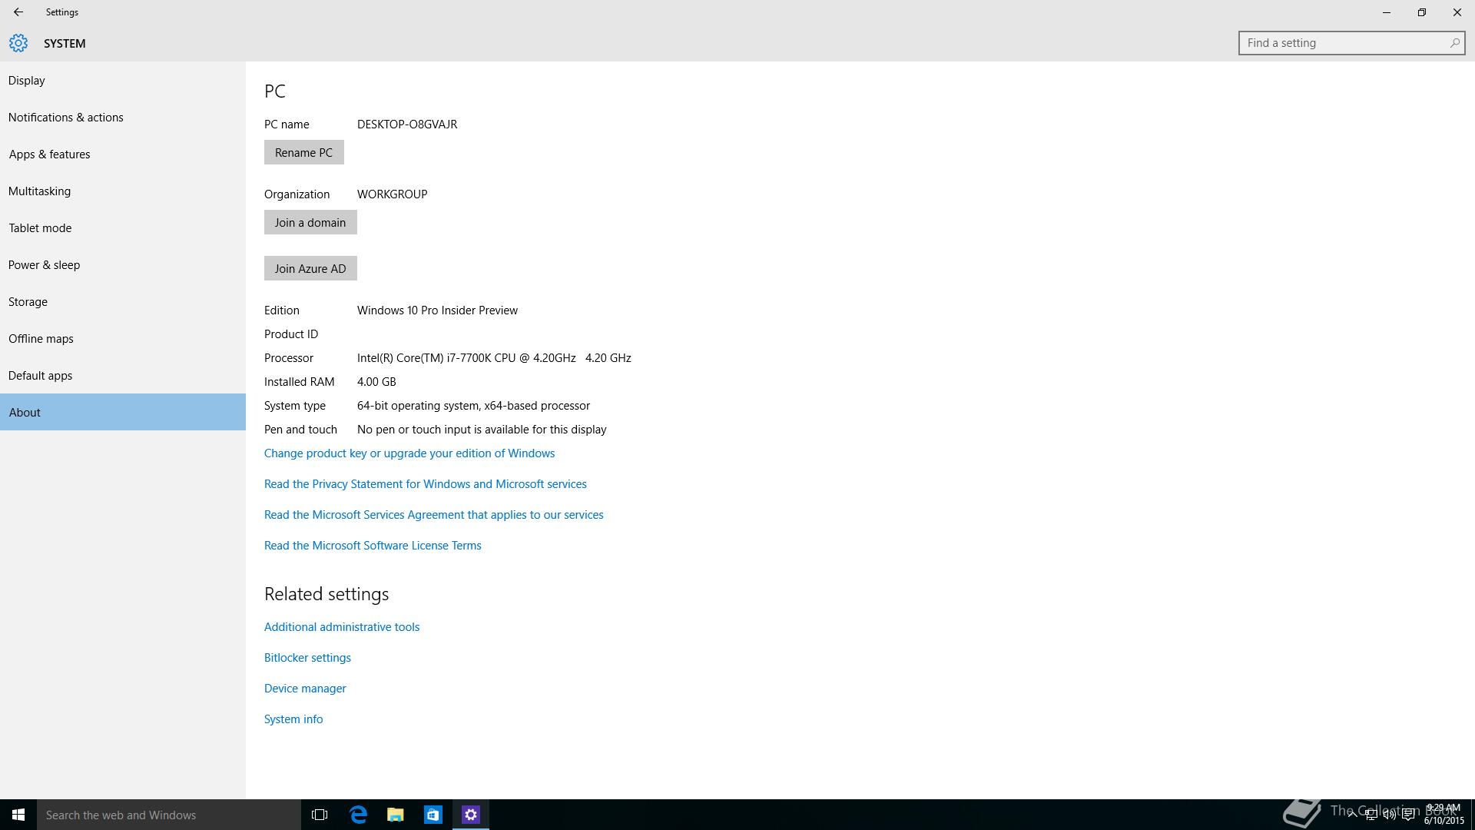
Task: Click the Join Azure AD button
Action: click(x=310, y=268)
